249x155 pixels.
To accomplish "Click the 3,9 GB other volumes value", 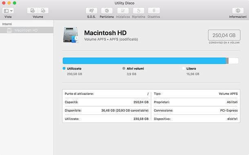I will click(131, 74).
